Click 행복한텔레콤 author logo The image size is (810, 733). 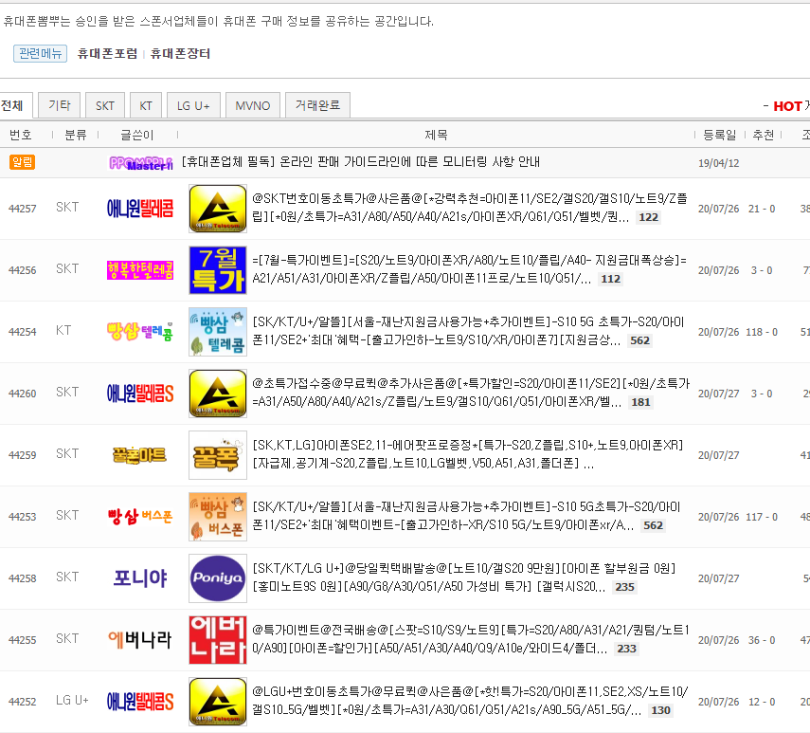pos(140,270)
